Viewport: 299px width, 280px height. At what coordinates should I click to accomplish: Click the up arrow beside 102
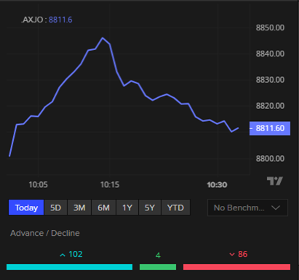coord(63,255)
